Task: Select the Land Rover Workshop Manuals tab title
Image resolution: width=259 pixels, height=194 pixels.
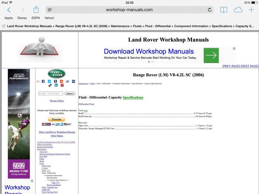Action: tap(131, 26)
